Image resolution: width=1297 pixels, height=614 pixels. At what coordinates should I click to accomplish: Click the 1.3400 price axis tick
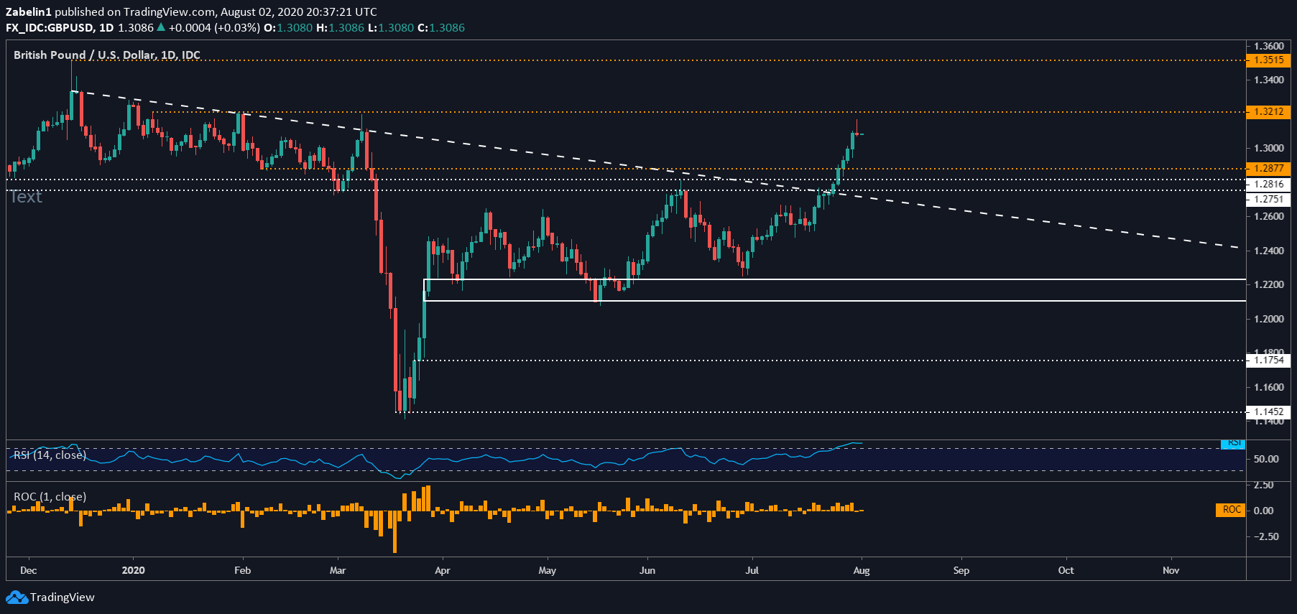click(x=1269, y=80)
